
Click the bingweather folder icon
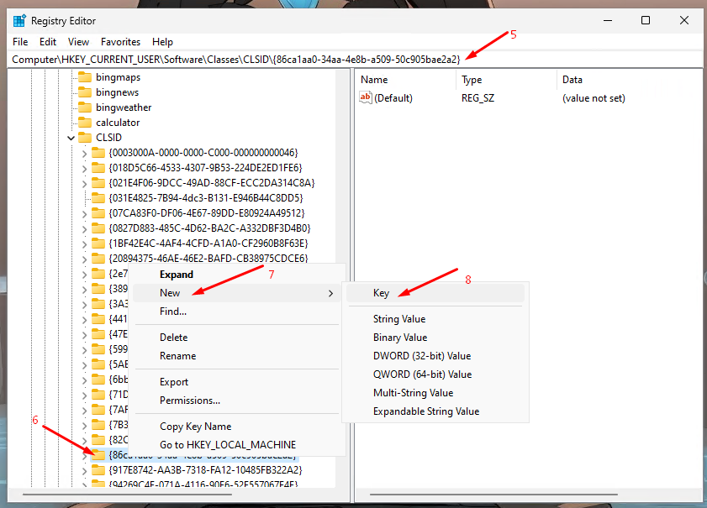coord(84,107)
